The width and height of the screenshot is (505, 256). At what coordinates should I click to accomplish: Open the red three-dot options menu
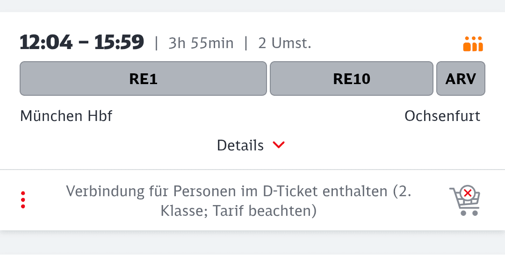pyautogui.click(x=23, y=200)
